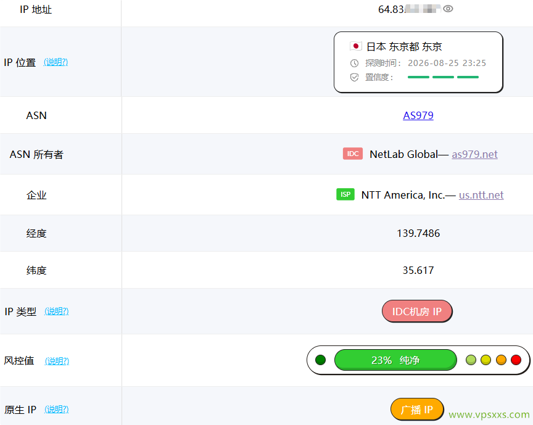Click the green ISP badge

pyautogui.click(x=345, y=194)
